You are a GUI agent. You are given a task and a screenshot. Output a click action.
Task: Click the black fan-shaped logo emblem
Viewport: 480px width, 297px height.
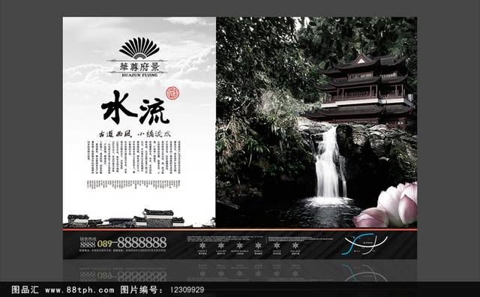(x=139, y=48)
